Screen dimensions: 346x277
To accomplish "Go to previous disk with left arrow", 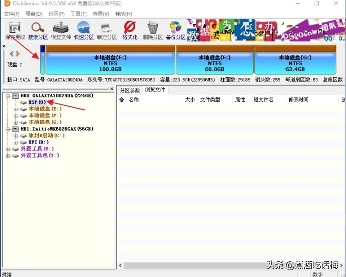I will pos(12,53).
